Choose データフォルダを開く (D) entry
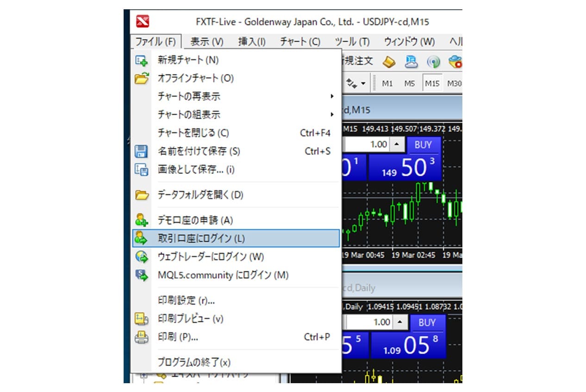Image resolution: width=586 pixels, height=392 pixels. pyautogui.click(x=236, y=195)
